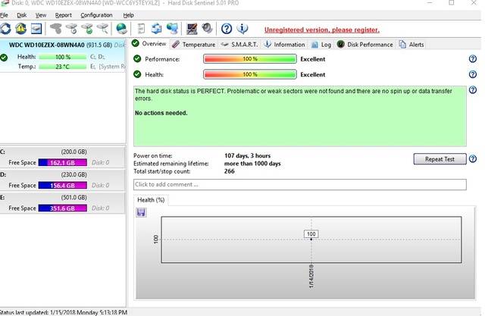Click the disk with green checkmark toolbar icon
The width and height of the screenshot is (485, 316).
[87, 29]
